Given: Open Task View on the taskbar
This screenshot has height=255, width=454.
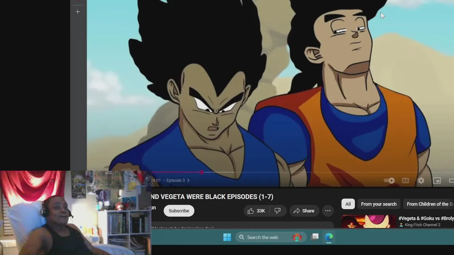Looking at the screenshot, I should pos(315,237).
